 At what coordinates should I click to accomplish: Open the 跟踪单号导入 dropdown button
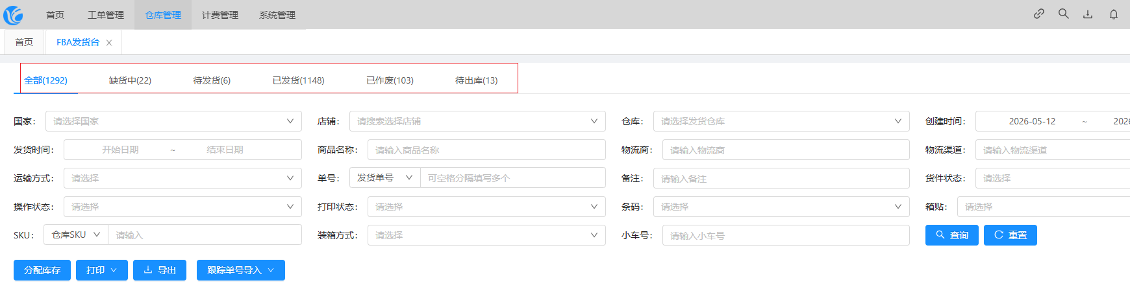coord(241,270)
